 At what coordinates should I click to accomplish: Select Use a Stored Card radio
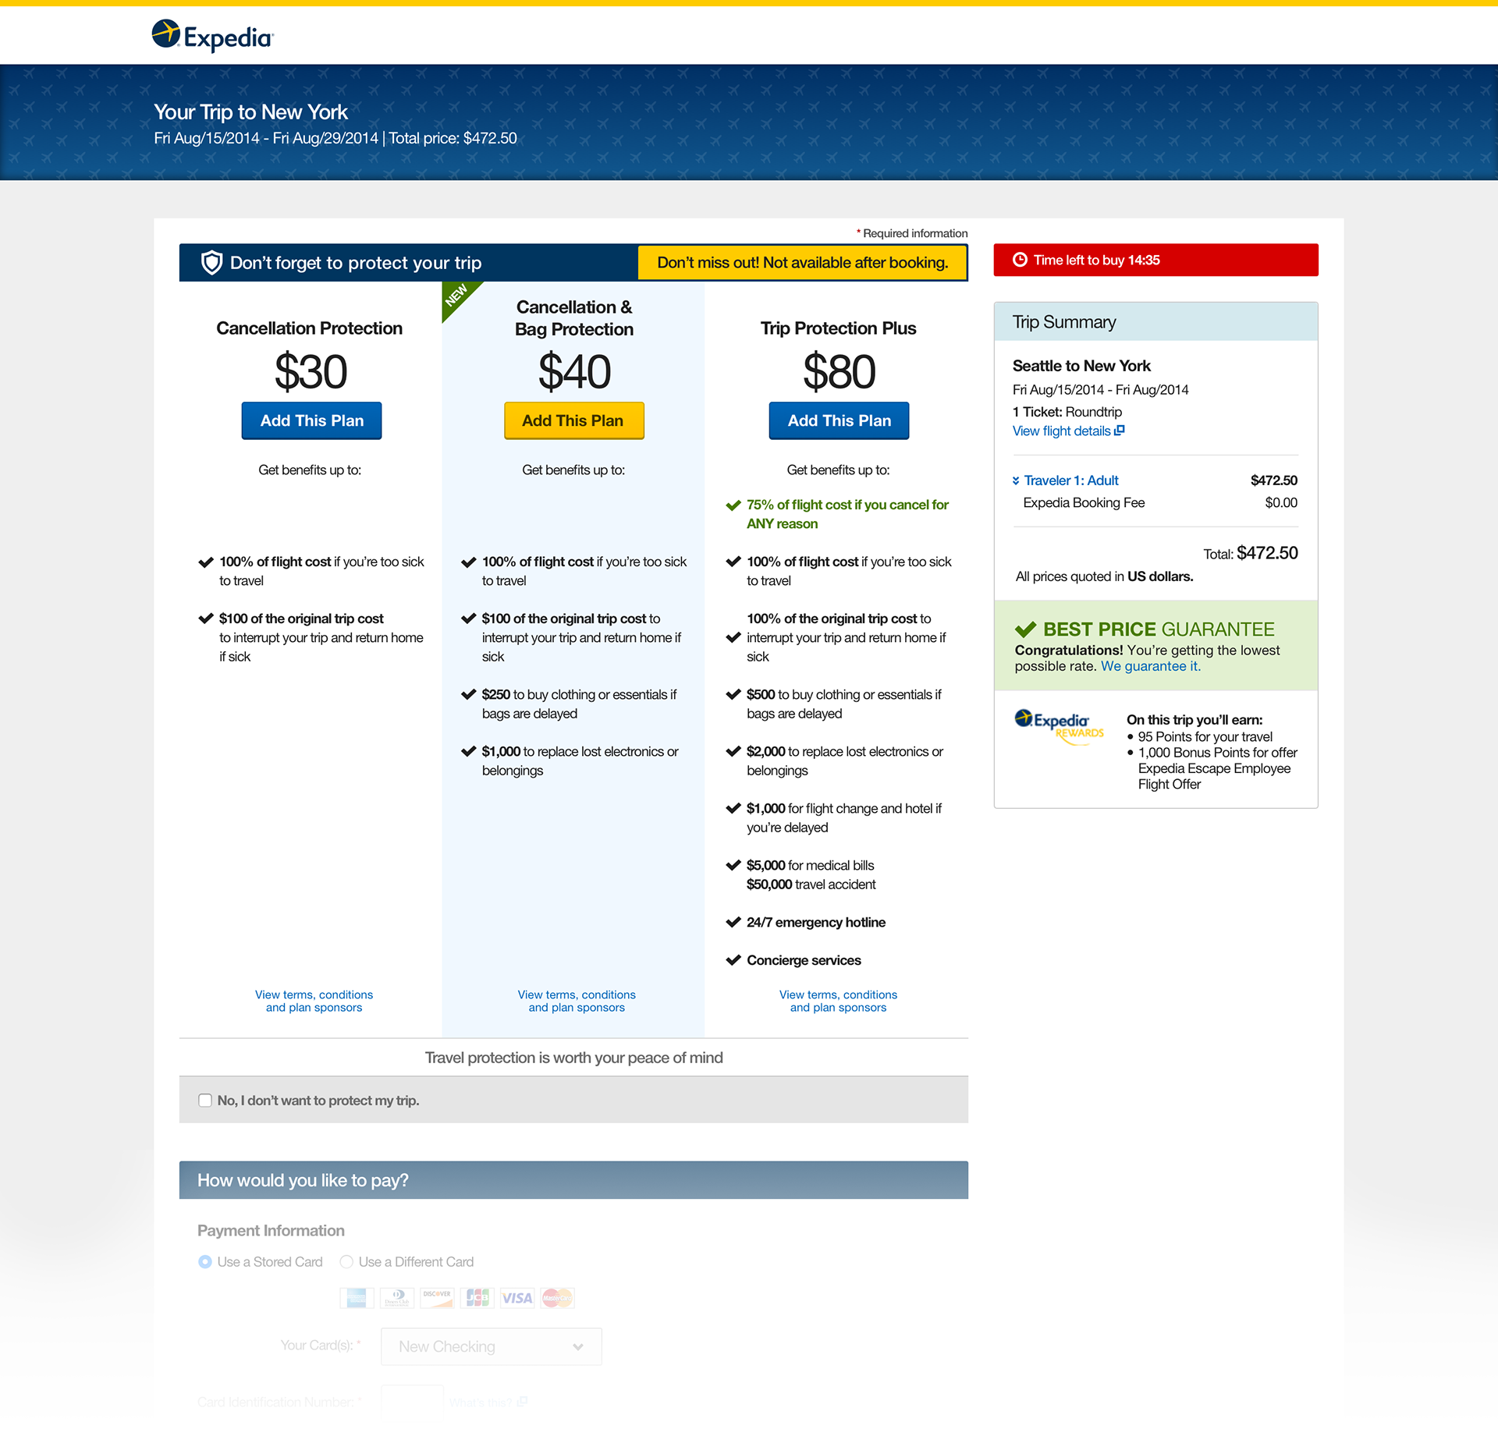coord(205,1262)
